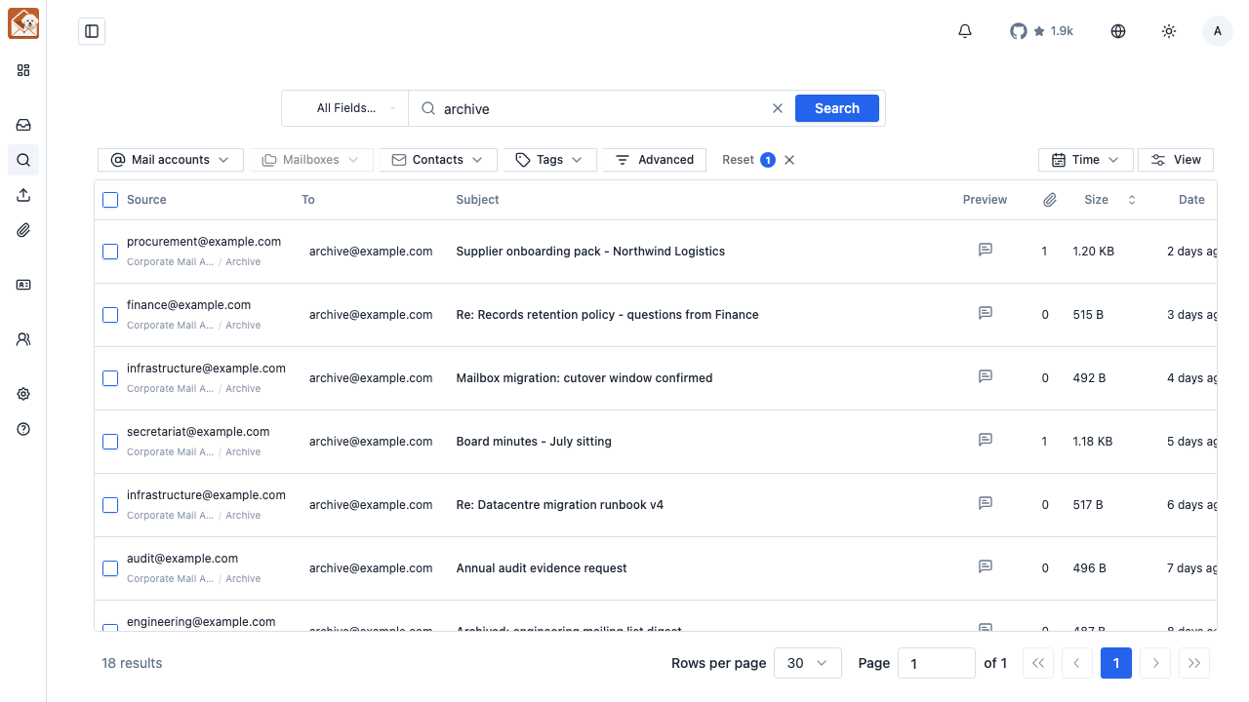
Task: Go to last page double-chevron
Action: (1194, 663)
